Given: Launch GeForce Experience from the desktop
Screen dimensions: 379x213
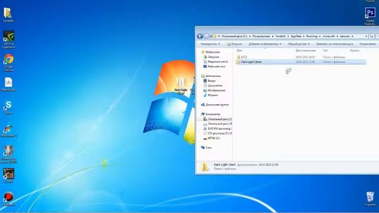Looking at the screenshot, I should click(x=8, y=39).
